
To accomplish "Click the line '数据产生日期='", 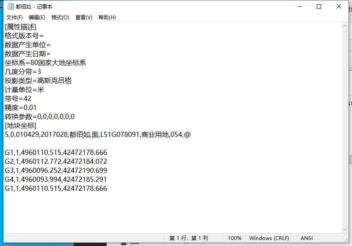I will [x=27, y=54].
